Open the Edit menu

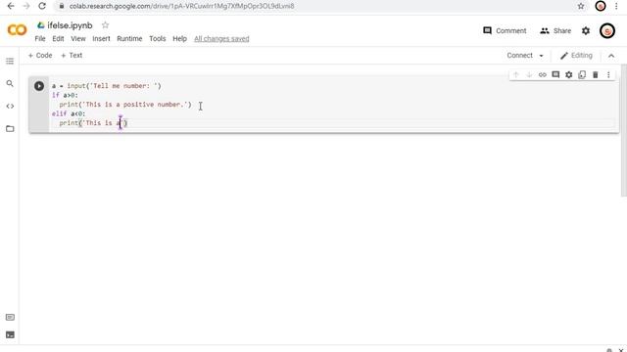coord(58,39)
